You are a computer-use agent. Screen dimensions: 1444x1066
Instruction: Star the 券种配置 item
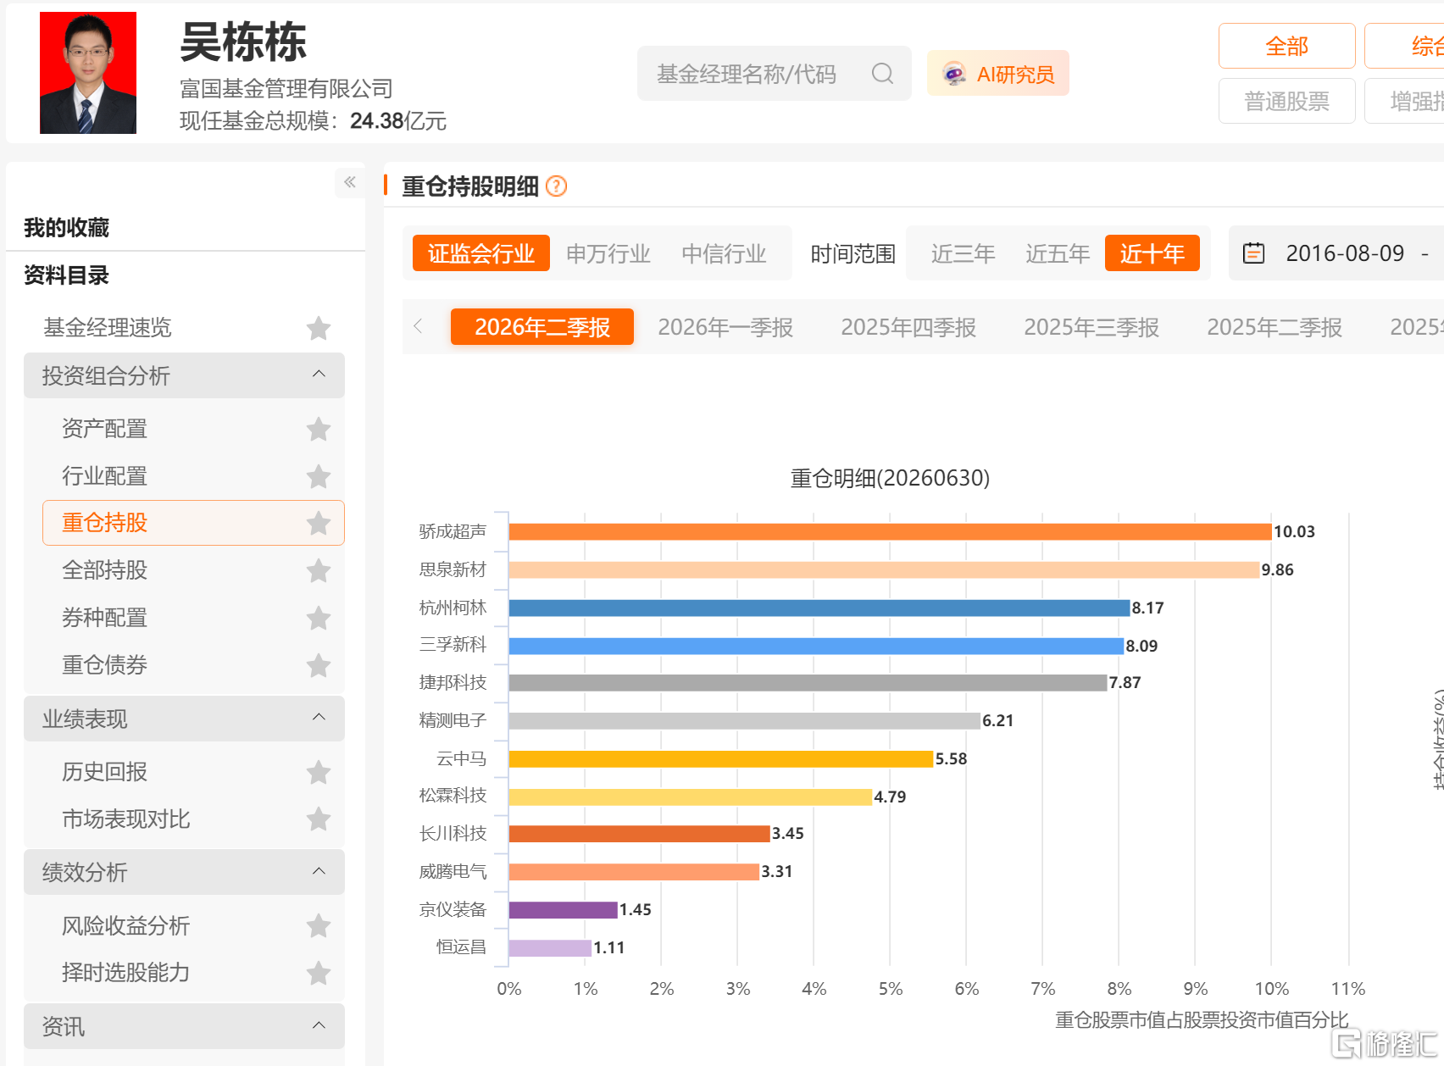319,618
